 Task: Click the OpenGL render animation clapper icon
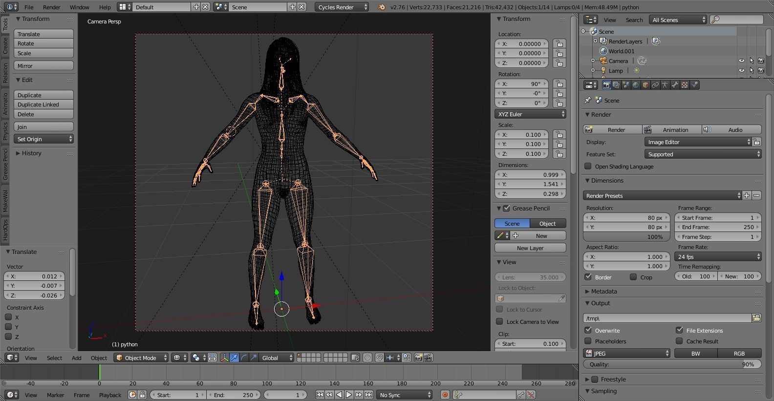428,358
